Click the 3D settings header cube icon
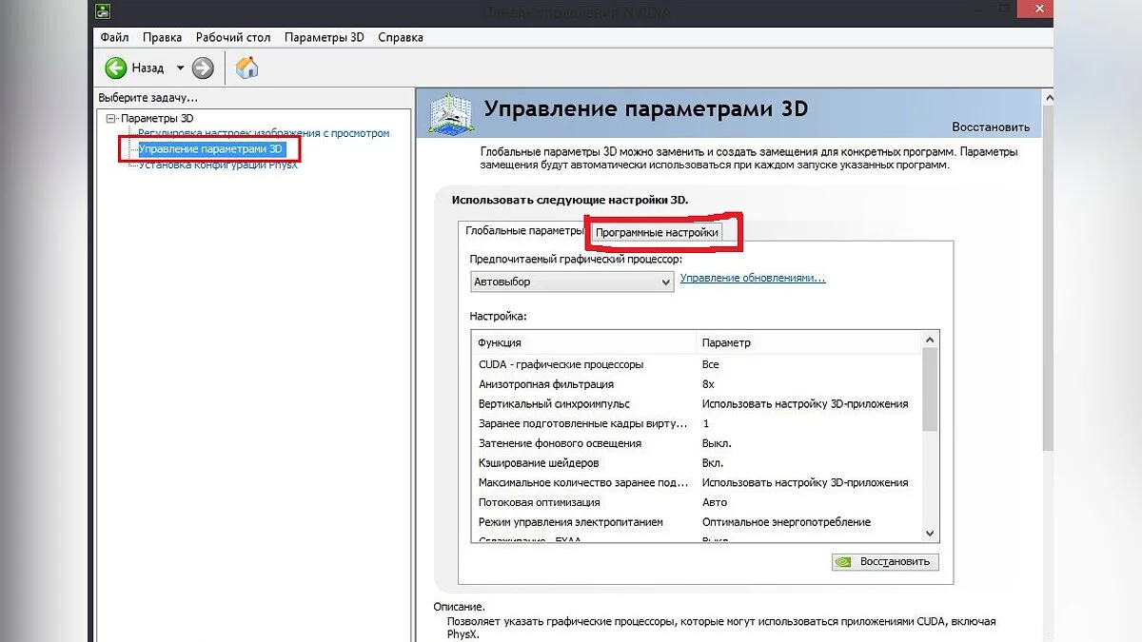 [450, 115]
